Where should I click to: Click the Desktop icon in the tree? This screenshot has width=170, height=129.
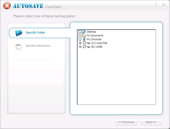[84, 32]
